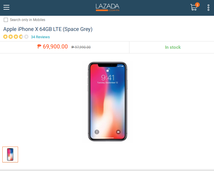Select the iPhone X product title
This screenshot has width=214, height=172.
[48, 29]
